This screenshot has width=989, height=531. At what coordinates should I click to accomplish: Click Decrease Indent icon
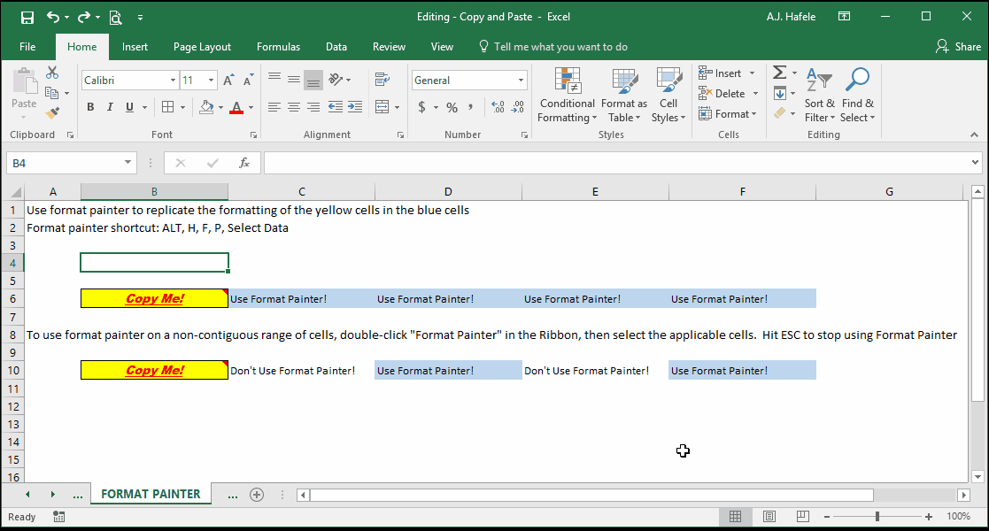point(336,107)
